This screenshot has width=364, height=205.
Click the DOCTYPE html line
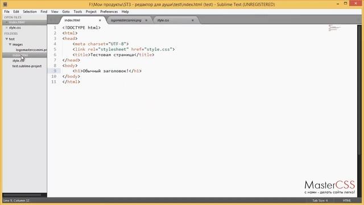81,28
